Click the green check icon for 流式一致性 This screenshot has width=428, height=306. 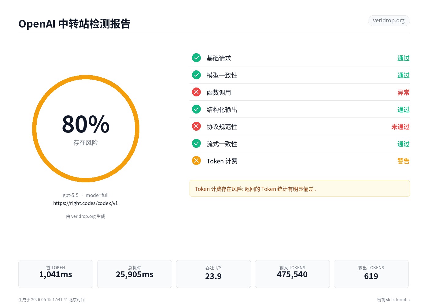[196, 143]
